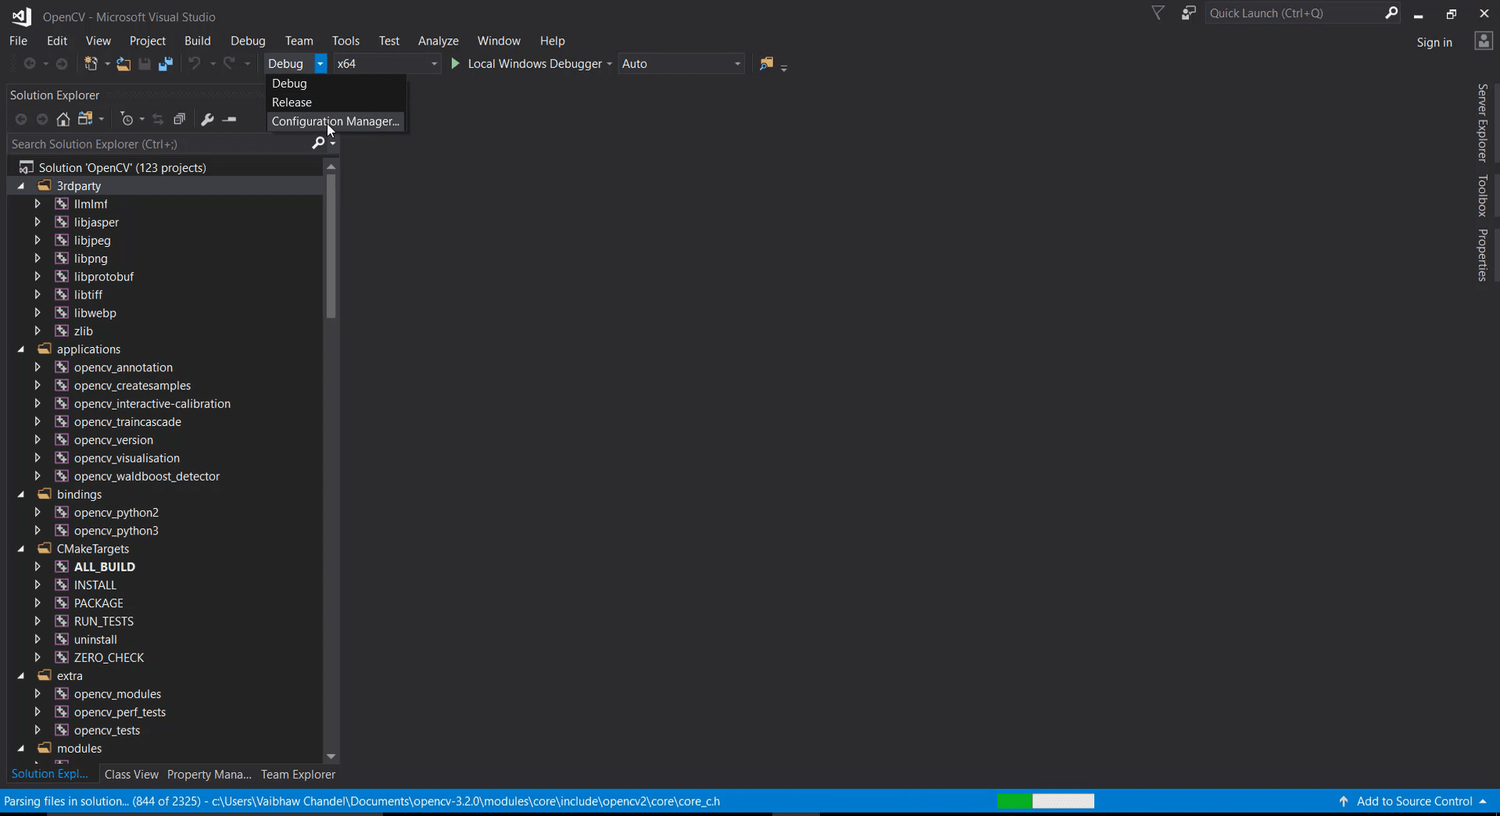The width and height of the screenshot is (1500, 816).
Task: Click Solution Explorer Home icon
Action: (63, 119)
